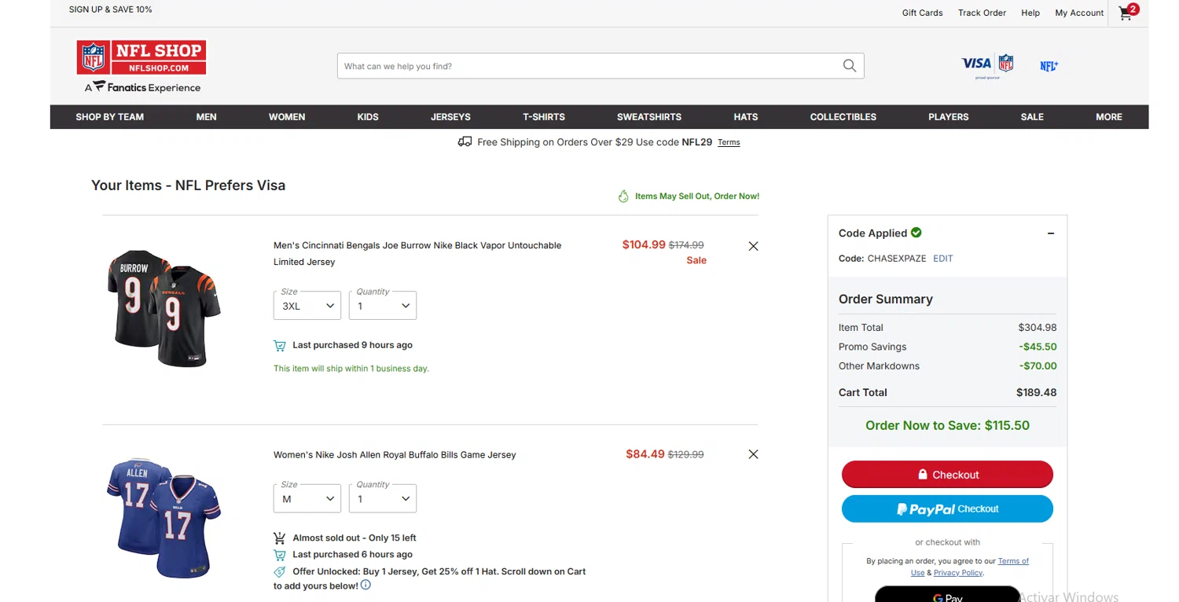Click Last purchased 6 hours ago cart icon
The image size is (1179, 602).
(x=280, y=555)
